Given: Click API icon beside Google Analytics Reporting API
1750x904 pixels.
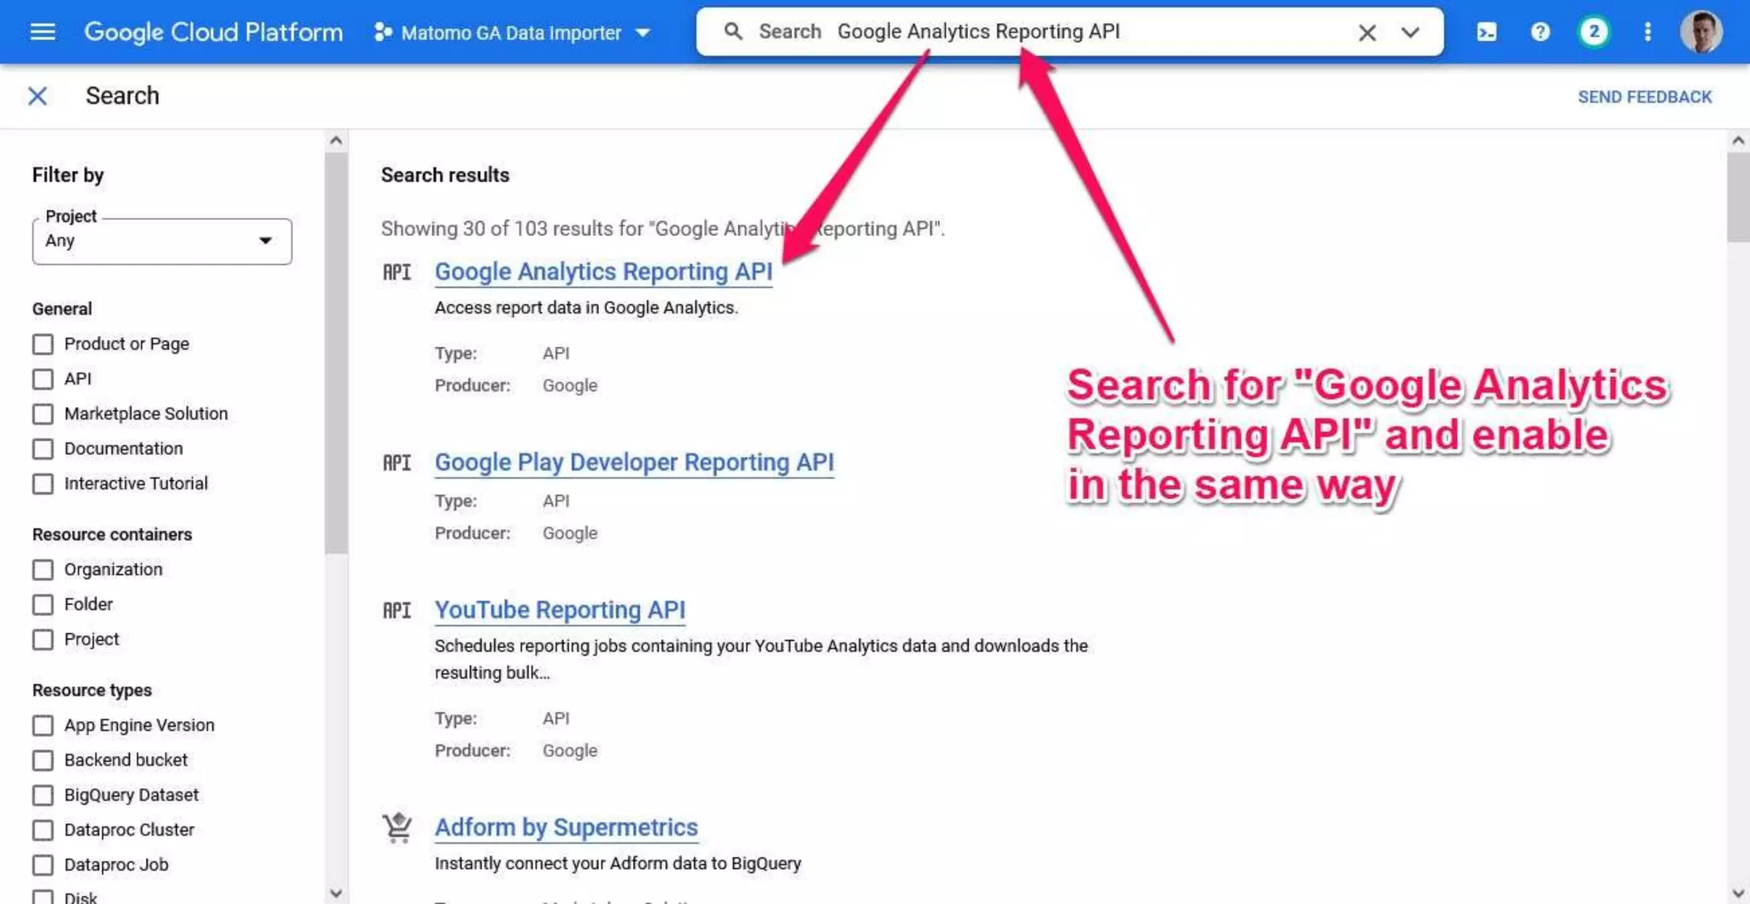Looking at the screenshot, I should pyautogui.click(x=396, y=272).
